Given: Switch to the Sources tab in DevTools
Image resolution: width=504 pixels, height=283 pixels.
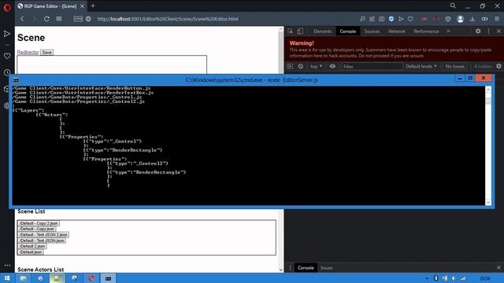Looking at the screenshot, I should pyautogui.click(x=372, y=31).
